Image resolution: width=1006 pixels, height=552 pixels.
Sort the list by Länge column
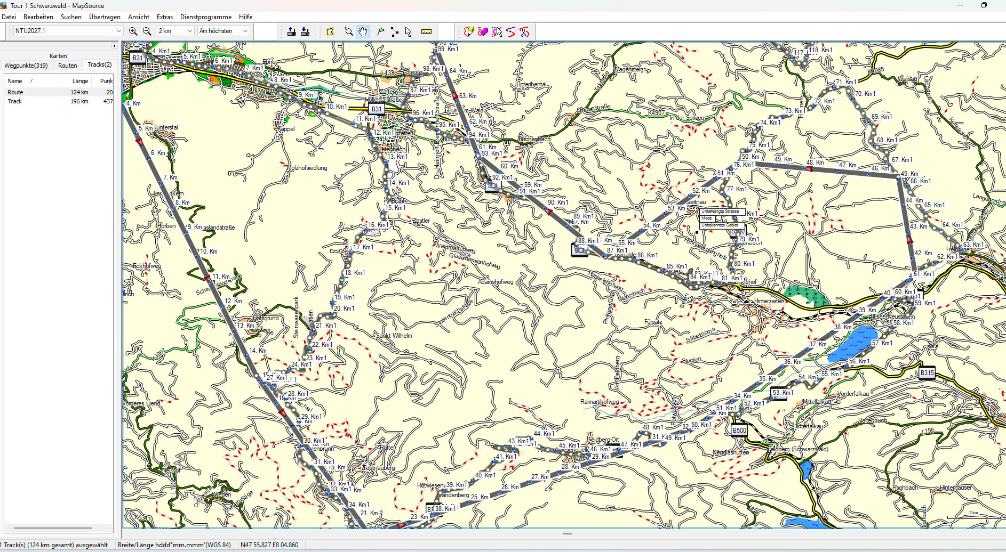click(x=80, y=81)
